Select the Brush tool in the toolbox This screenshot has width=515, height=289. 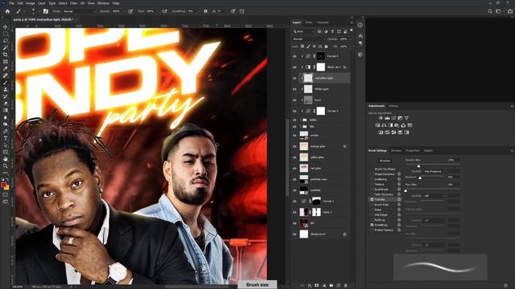coord(6,82)
